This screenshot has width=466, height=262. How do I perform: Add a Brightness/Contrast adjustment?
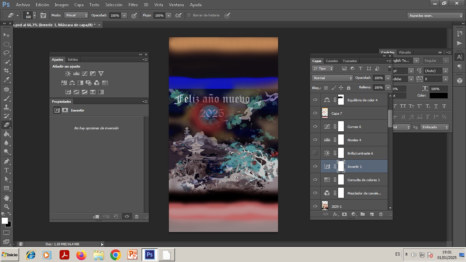click(68, 73)
